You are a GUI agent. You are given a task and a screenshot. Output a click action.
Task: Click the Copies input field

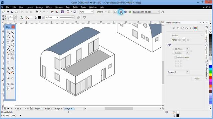coord(180,72)
